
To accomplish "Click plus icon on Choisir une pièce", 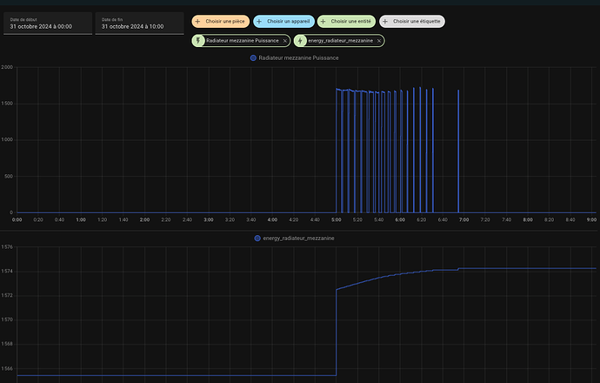I will [x=198, y=22].
